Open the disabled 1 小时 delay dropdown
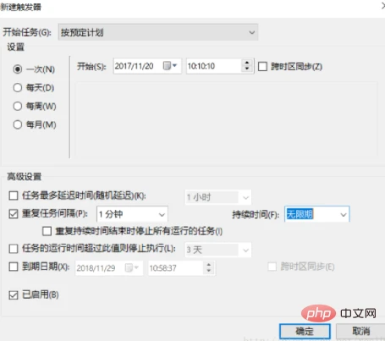The height and width of the screenshot is (341, 385). click(218, 197)
